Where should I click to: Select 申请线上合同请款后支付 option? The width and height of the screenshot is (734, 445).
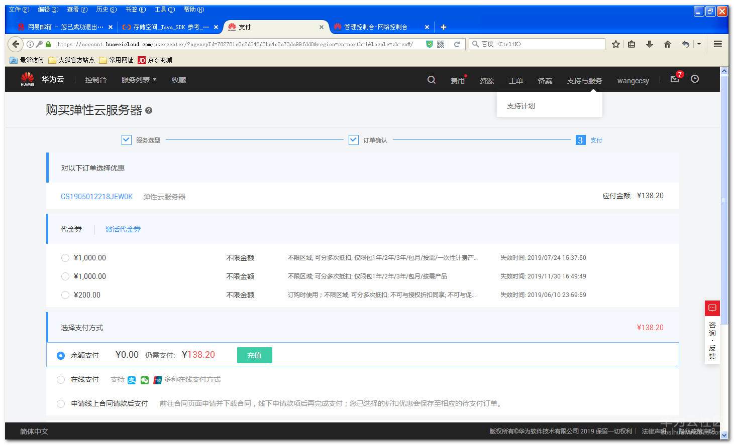[61, 403]
